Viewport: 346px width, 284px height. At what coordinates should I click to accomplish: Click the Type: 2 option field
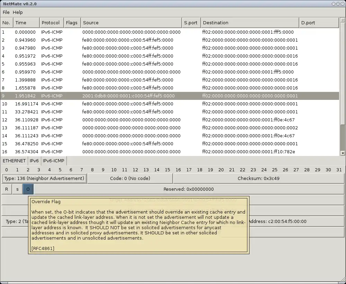pyautogui.click(x=15, y=221)
